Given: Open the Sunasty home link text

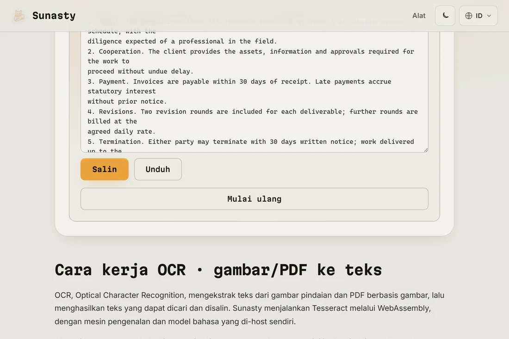Looking at the screenshot, I should click(54, 16).
